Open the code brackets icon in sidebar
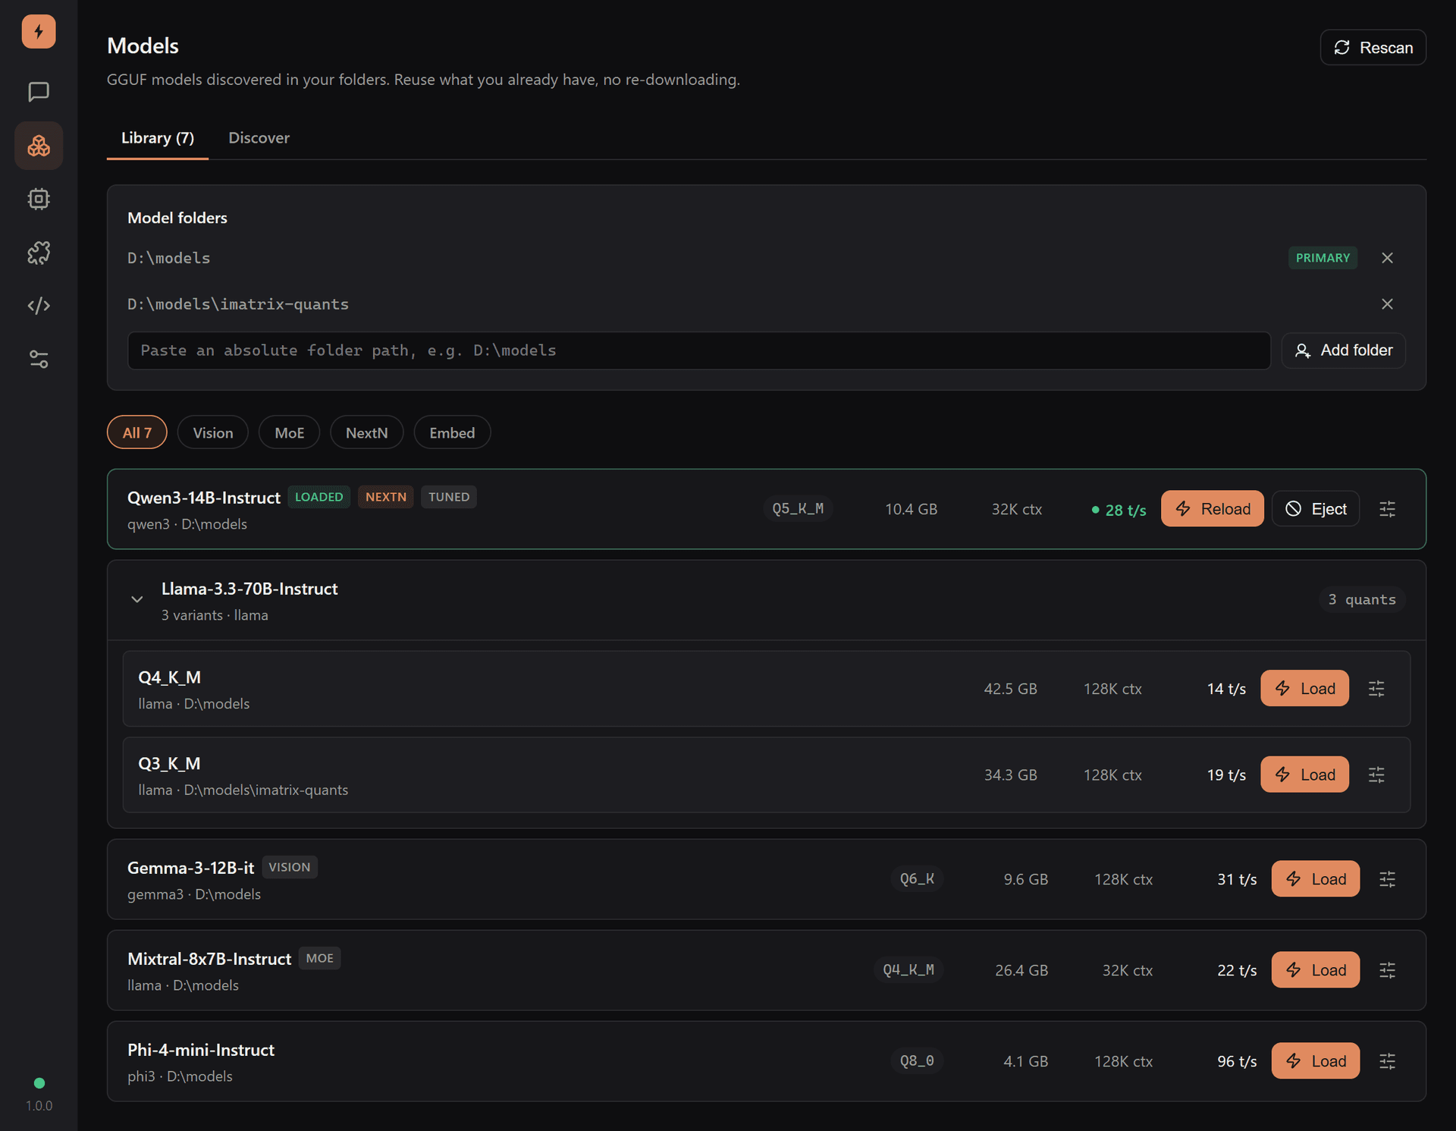Image resolution: width=1456 pixels, height=1131 pixels. click(x=39, y=306)
